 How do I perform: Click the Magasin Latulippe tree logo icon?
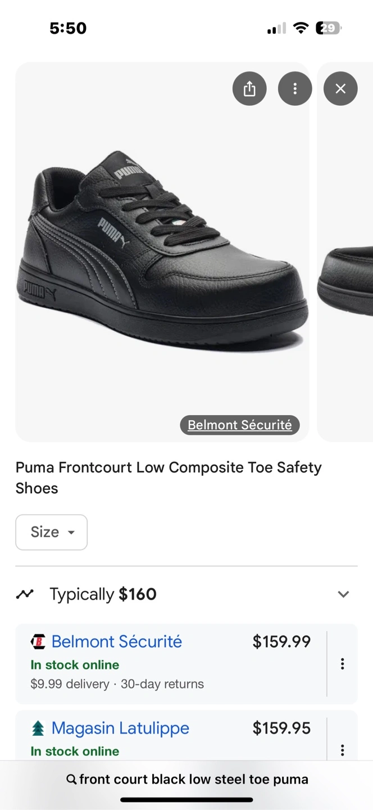tap(38, 728)
